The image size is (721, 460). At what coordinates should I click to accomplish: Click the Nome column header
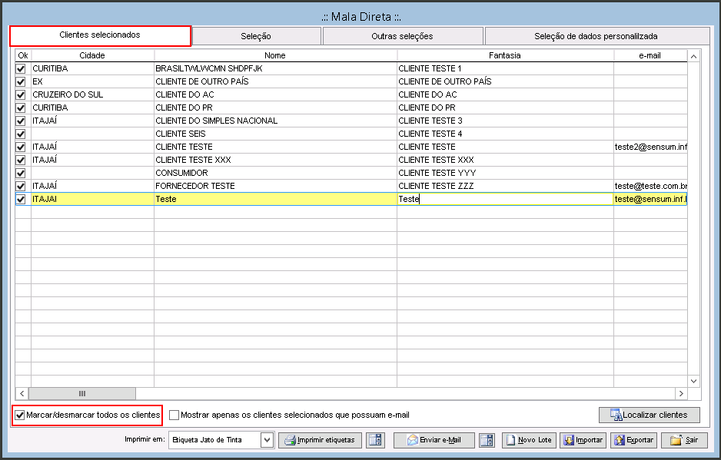(x=275, y=55)
